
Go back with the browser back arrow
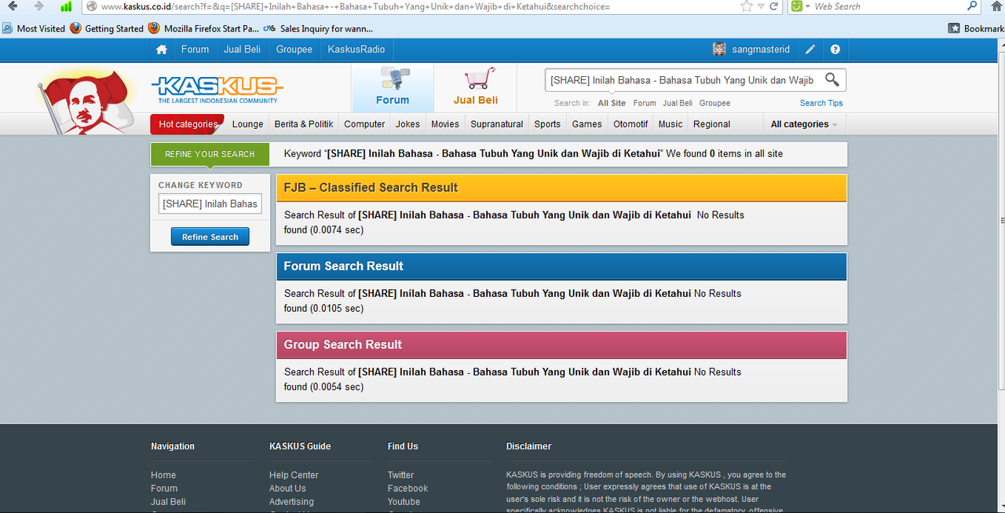coord(13,6)
